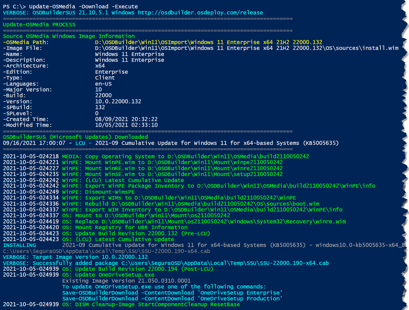Click the Update-OSMedia -Download -Execute command text
The height and width of the screenshot is (310, 409).
click(x=84, y=6)
